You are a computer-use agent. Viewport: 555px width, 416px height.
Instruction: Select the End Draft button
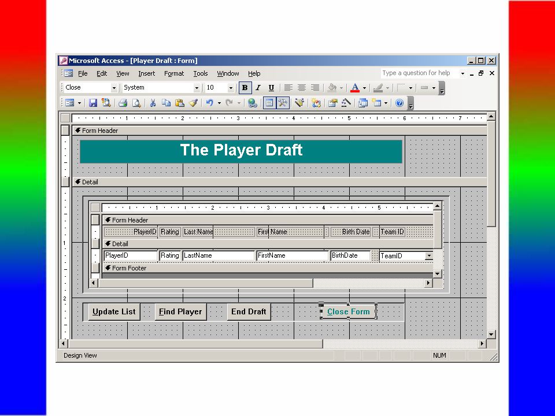249,311
